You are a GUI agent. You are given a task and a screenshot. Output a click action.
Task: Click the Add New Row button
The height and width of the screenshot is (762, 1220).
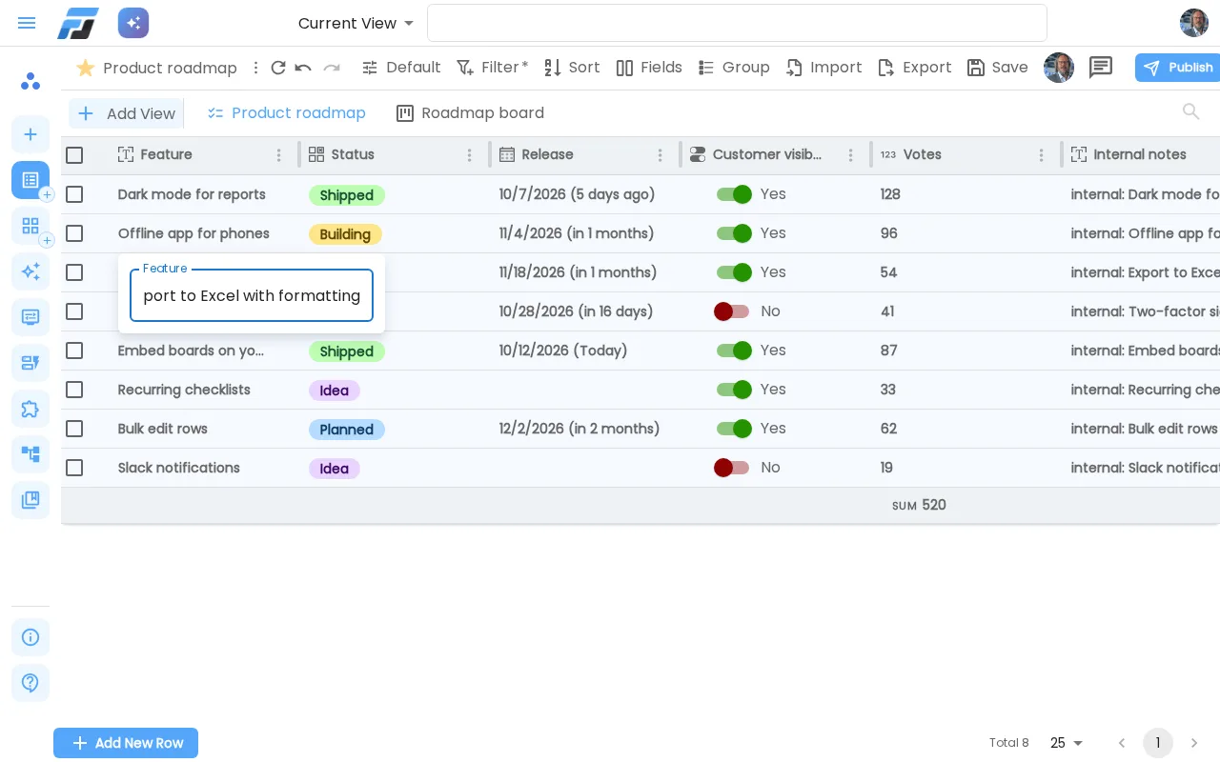click(x=126, y=743)
